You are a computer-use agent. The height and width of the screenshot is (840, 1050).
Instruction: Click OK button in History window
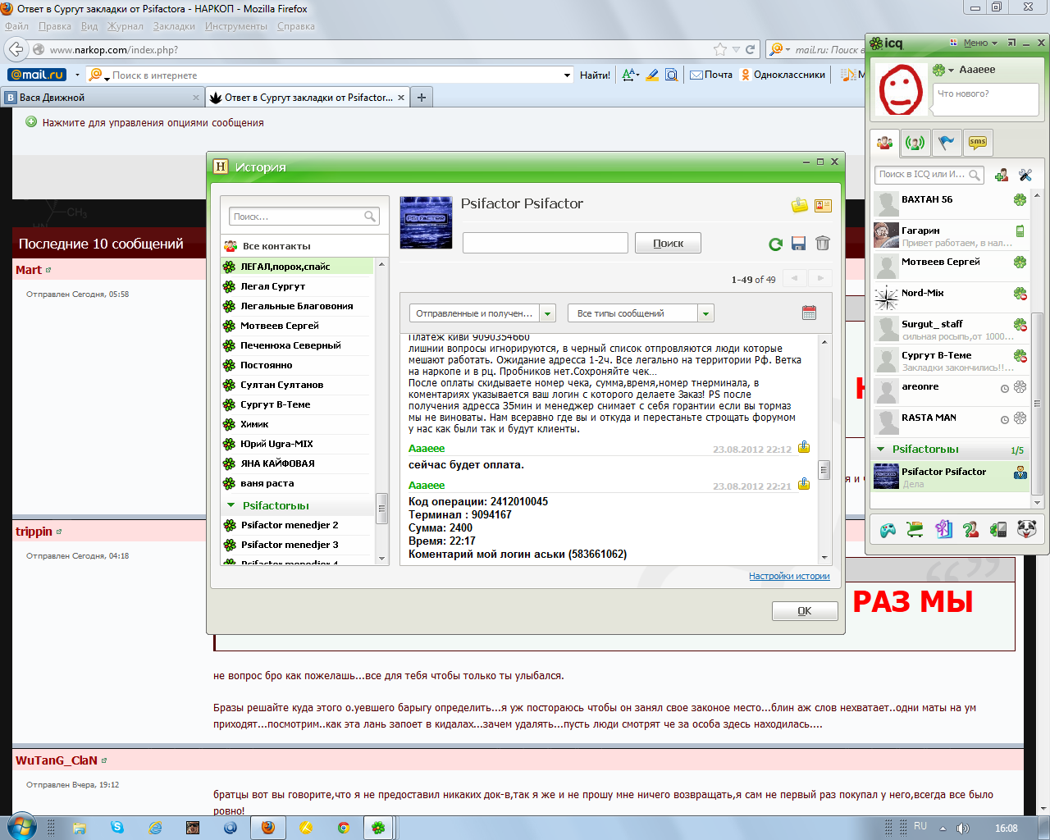tap(805, 610)
